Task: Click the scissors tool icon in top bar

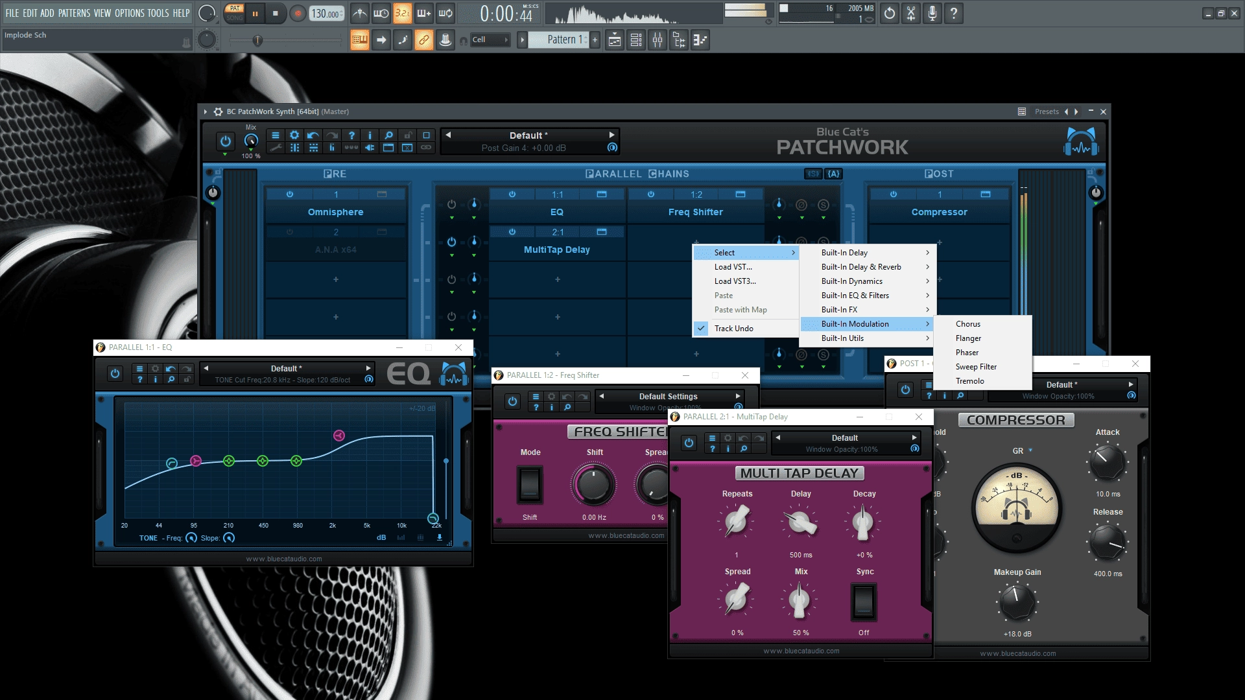Action: 910,13
